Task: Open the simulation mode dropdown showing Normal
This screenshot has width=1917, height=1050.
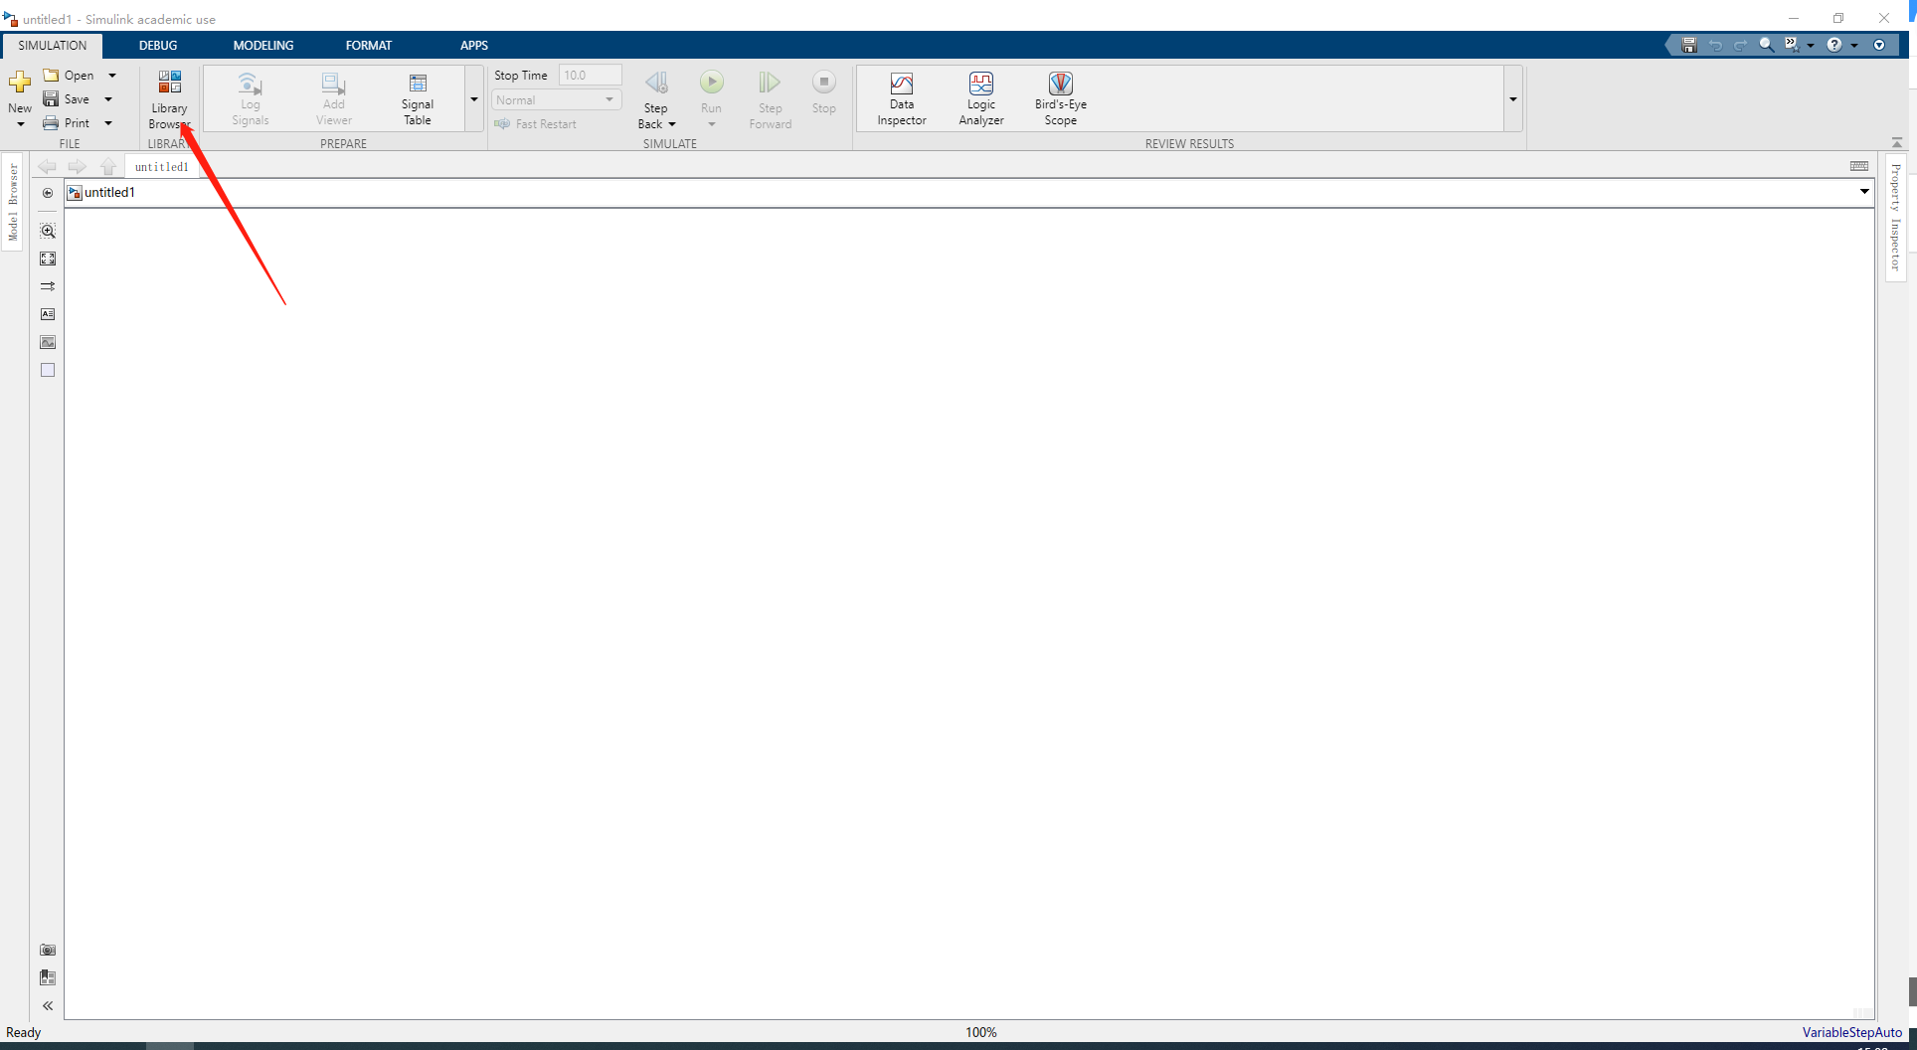Action: [x=610, y=99]
